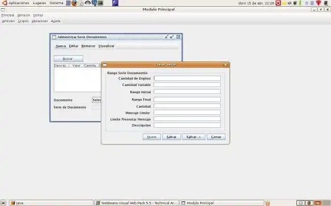331x206 pixels.
Task: Click the panel clock showing 22:28
Action: (x=256, y=3)
